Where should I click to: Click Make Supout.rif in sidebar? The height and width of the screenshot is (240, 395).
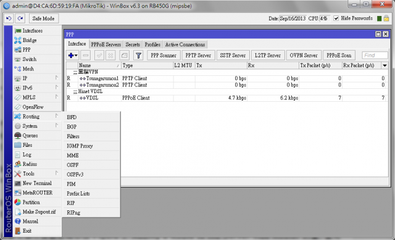37,212
